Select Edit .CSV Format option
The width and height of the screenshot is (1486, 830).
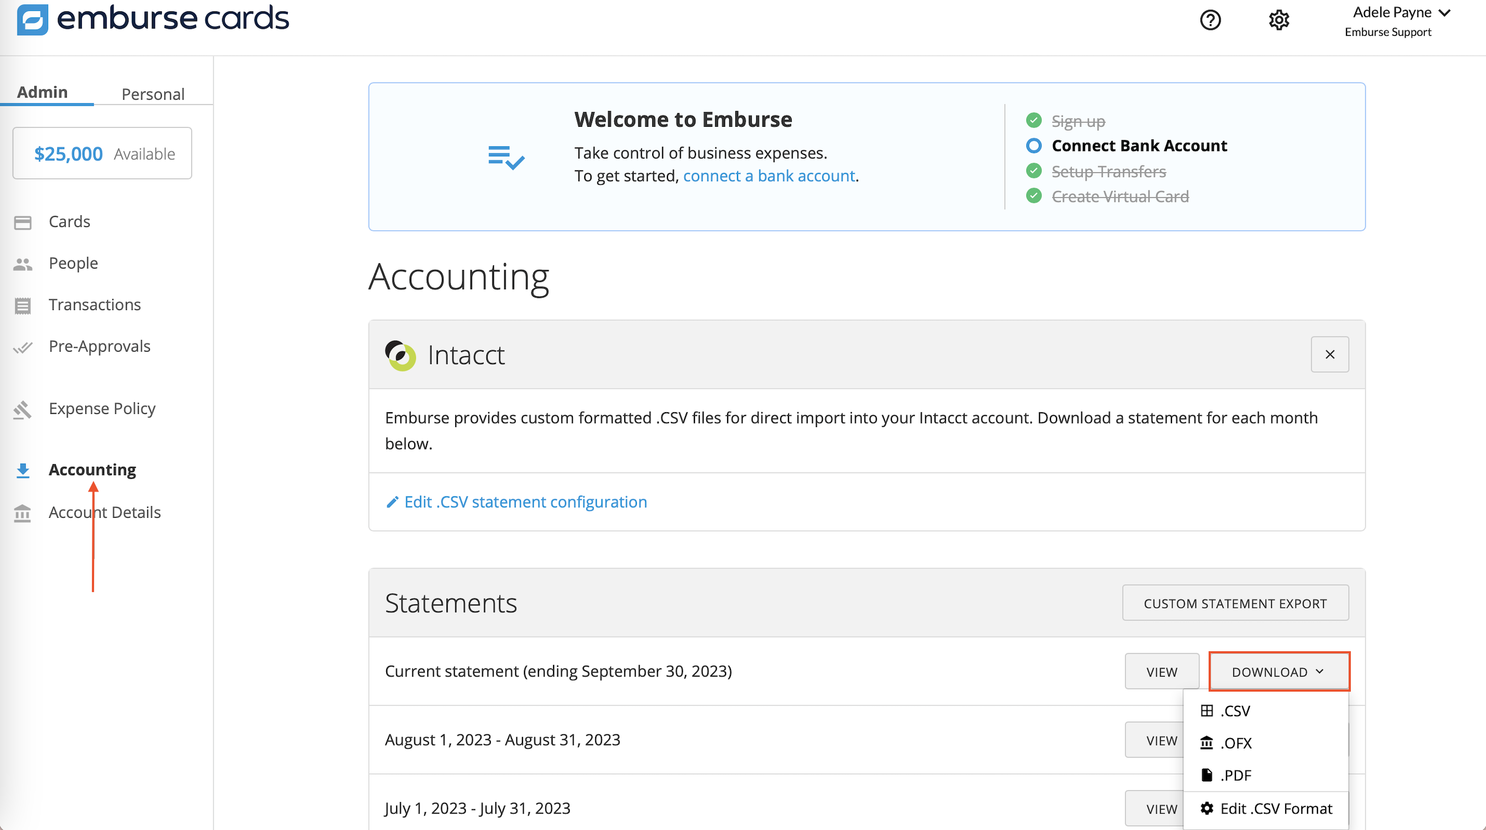[1266, 809]
